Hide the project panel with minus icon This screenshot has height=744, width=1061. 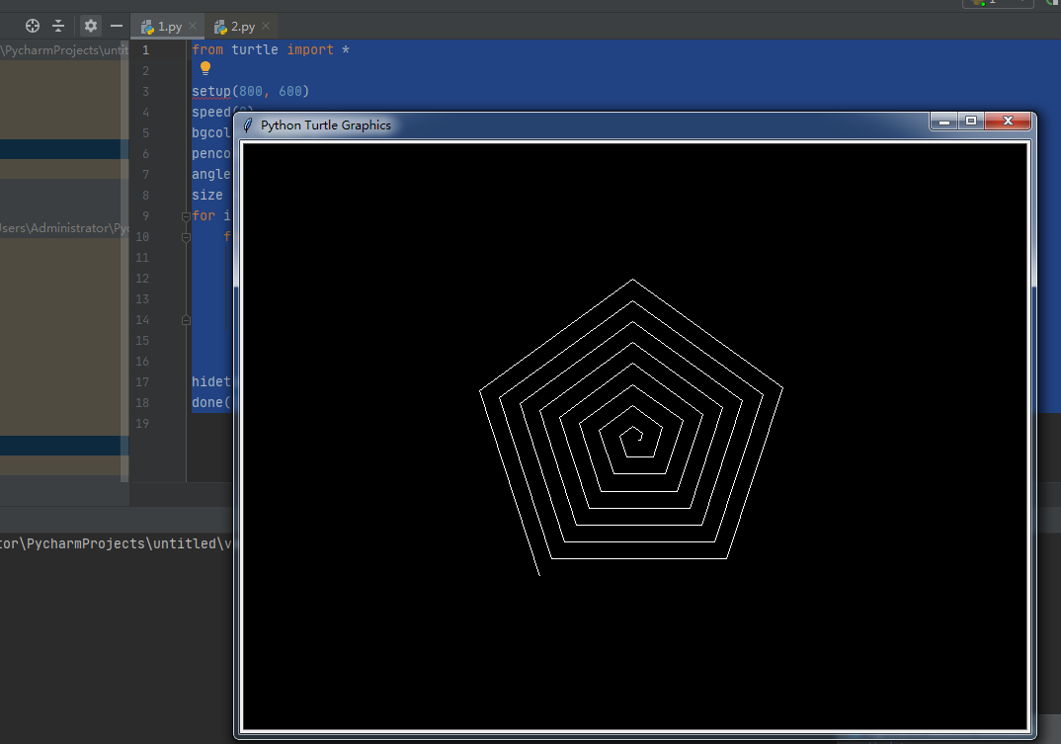click(x=117, y=26)
